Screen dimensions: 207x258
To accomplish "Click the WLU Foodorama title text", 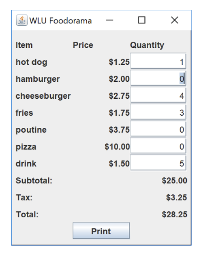I will pos(60,21).
